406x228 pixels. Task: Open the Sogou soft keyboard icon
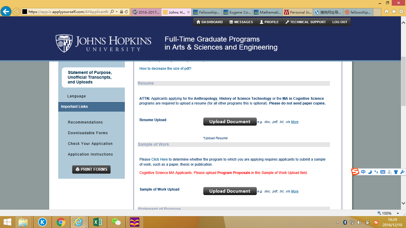coord(383,172)
